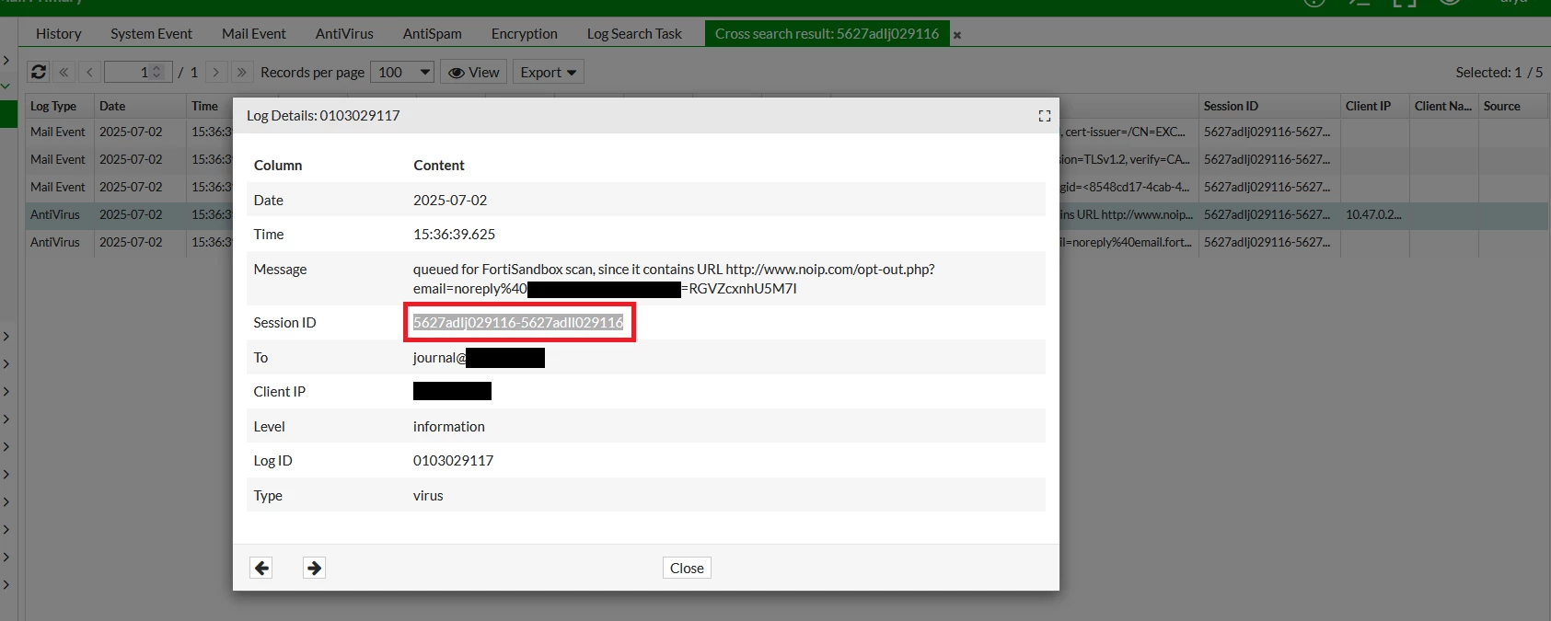
Task: Click the Level value information
Action: pos(448,426)
